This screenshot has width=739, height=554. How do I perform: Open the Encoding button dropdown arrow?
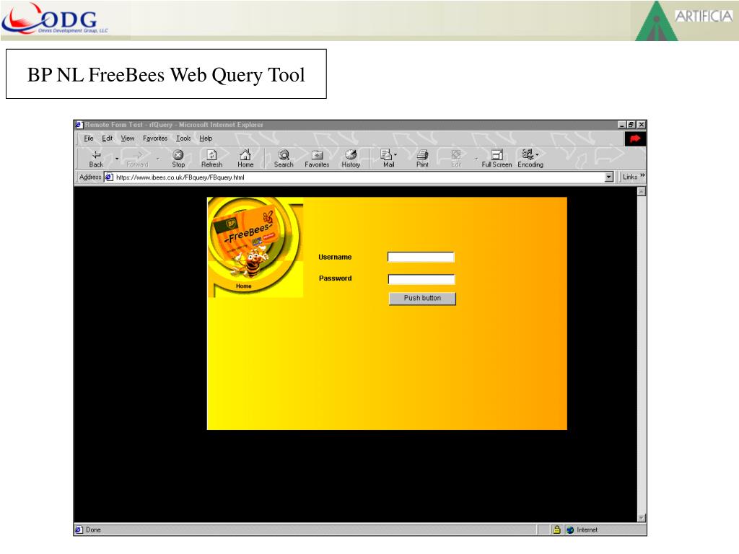click(537, 154)
